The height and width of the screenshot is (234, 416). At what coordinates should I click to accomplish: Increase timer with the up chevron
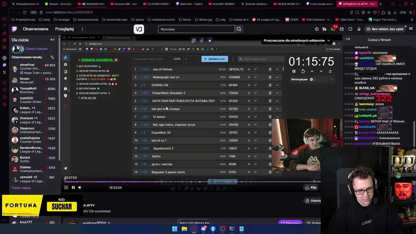pos(312,71)
